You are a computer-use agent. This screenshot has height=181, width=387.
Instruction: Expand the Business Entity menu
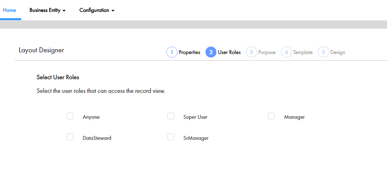click(x=47, y=10)
